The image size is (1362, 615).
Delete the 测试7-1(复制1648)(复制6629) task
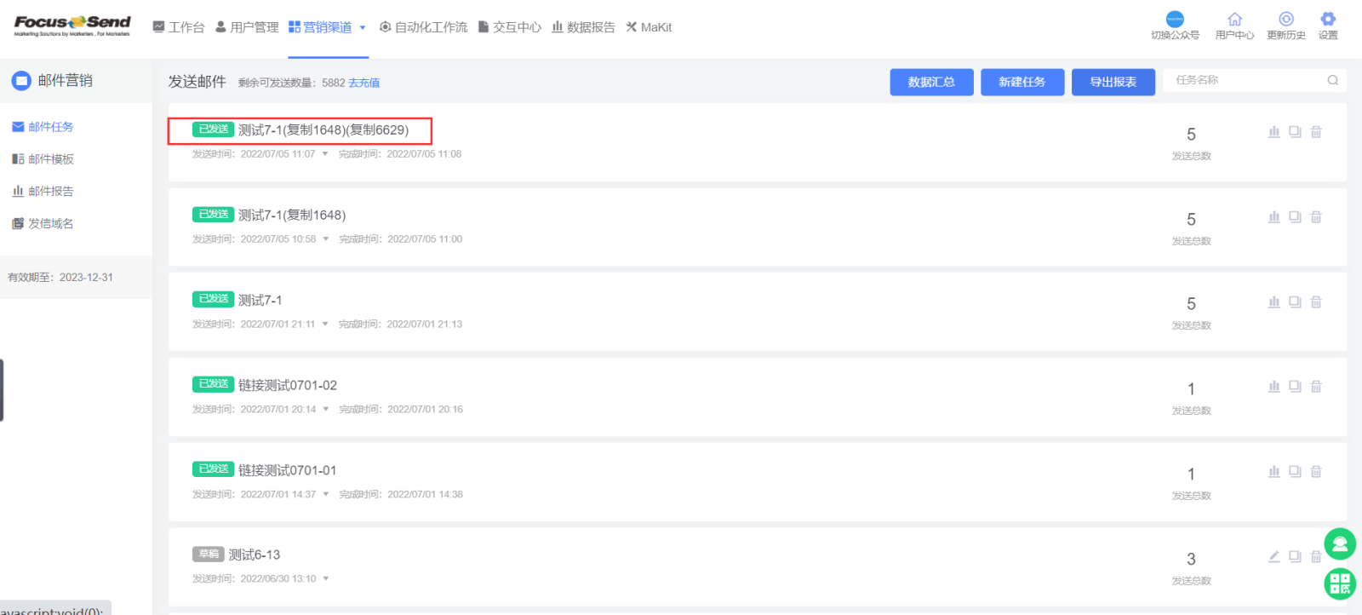pos(1316,132)
